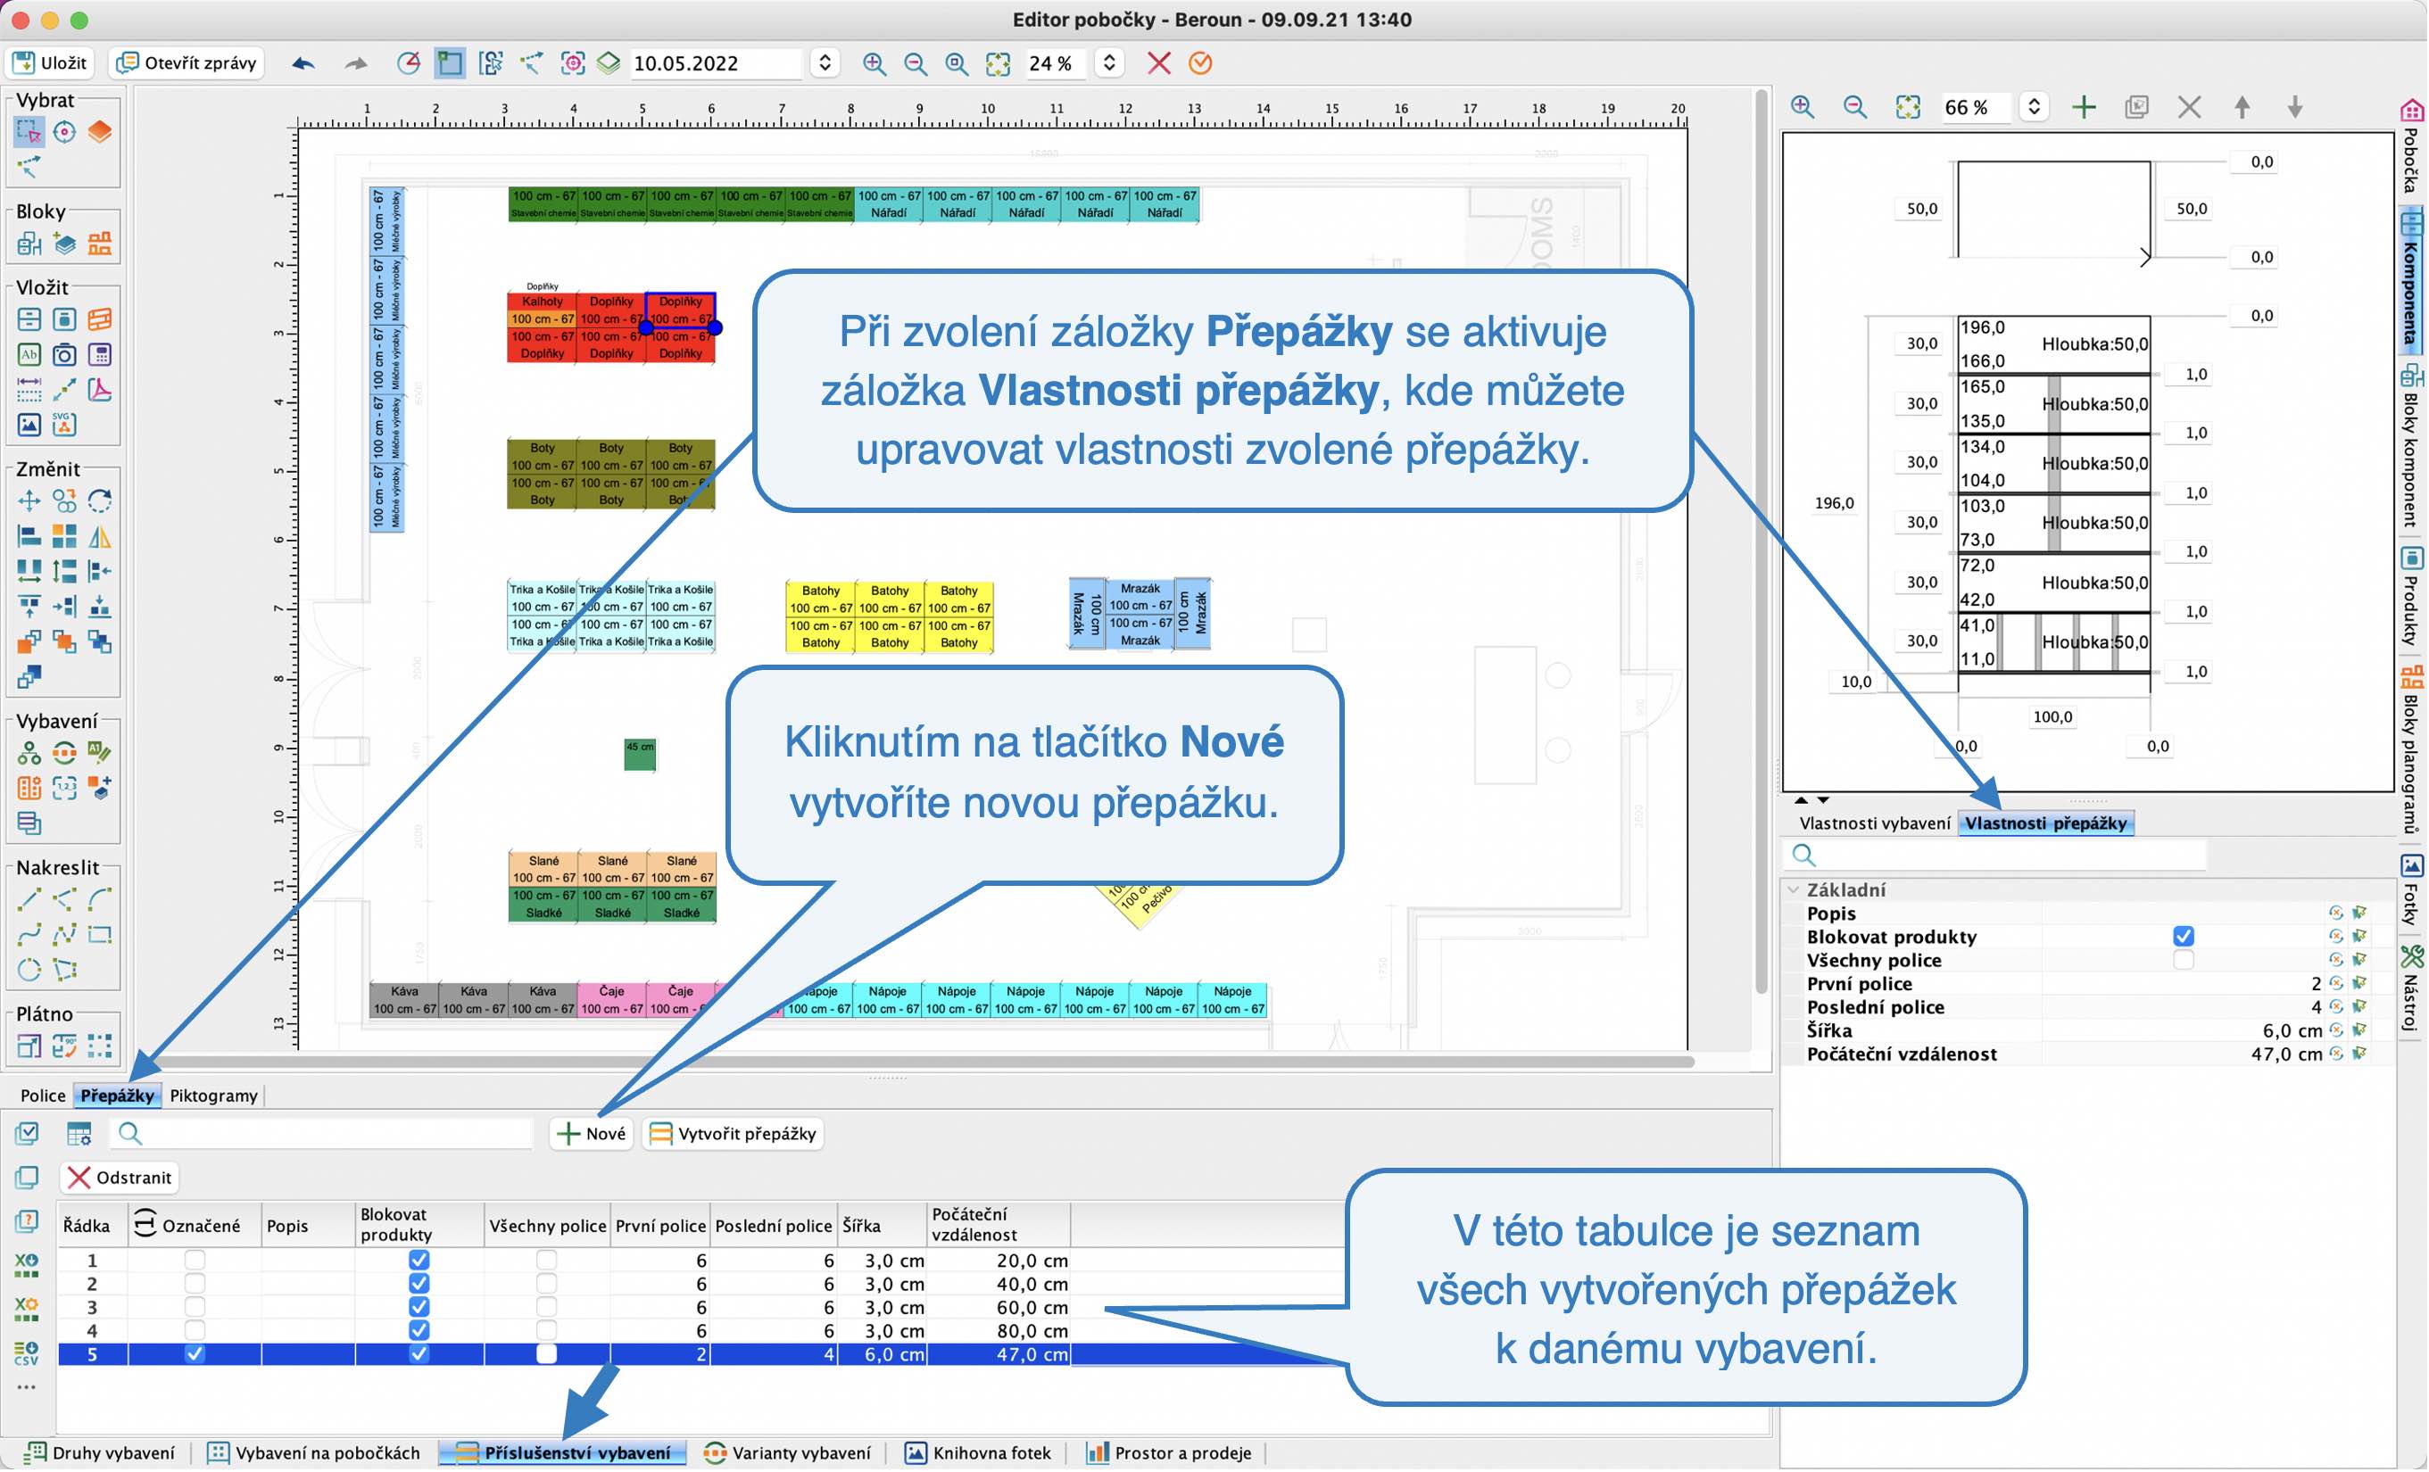Click the Otevřít zprávy button

point(187,64)
